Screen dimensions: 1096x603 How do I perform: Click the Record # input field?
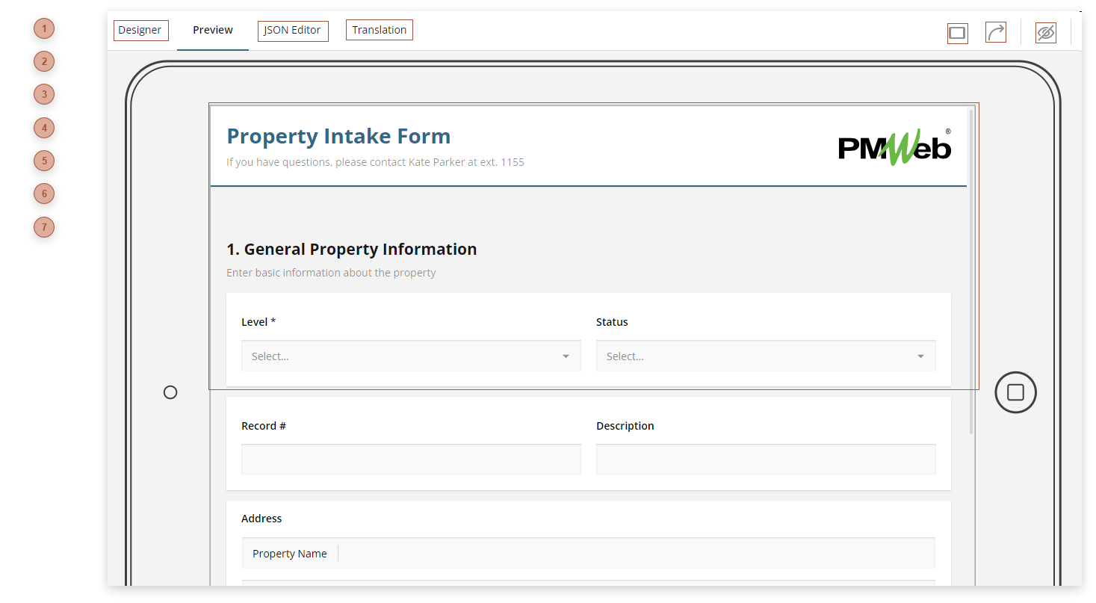coord(410,460)
